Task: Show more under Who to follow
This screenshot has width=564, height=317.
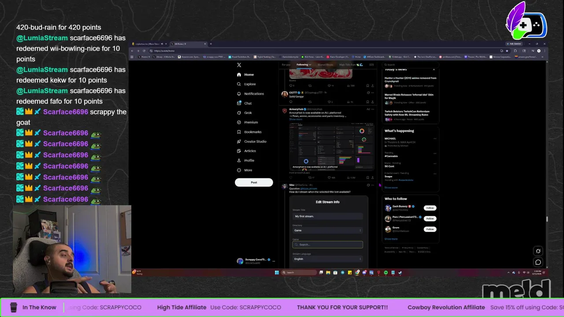Action: (391, 239)
